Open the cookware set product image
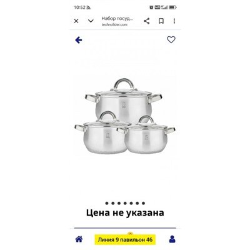The height and width of the screenshot is (250, 250). click(125, 116)
